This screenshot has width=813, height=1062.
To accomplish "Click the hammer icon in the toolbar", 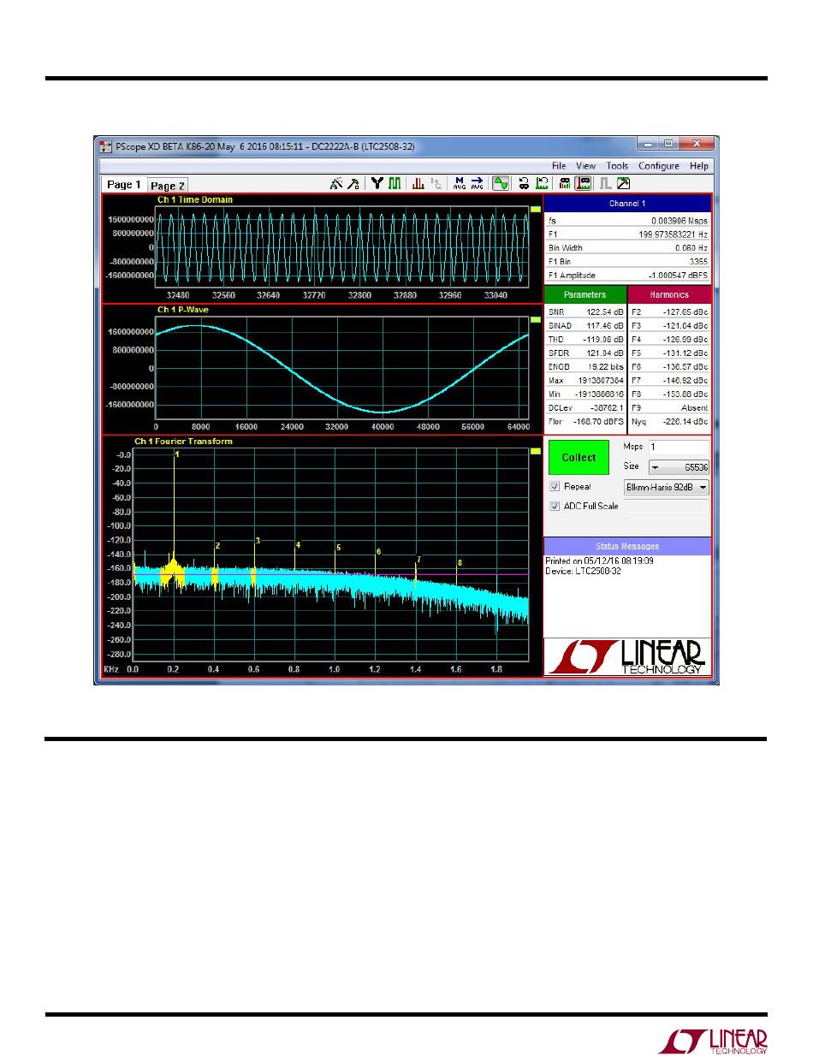I will pyautogui.click(x=353, y=183).
